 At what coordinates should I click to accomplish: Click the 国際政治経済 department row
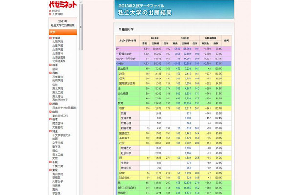[174, 83]
